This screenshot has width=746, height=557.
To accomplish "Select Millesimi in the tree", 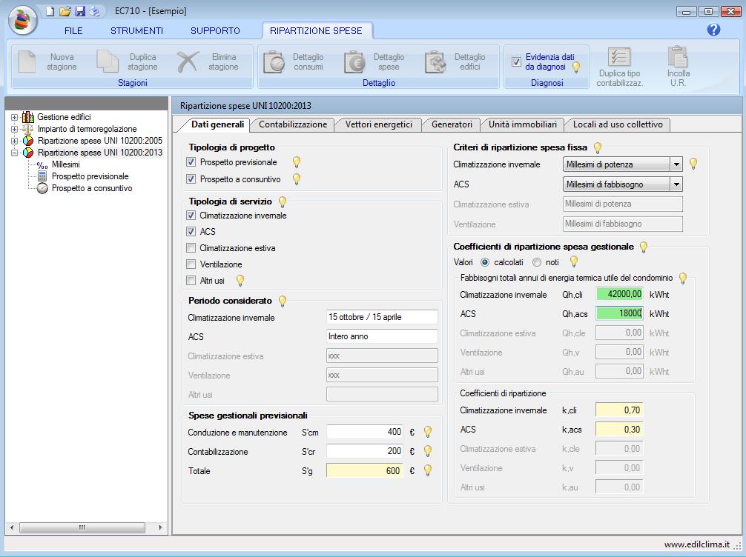I will pyautogui.click(x=66, y=164).
